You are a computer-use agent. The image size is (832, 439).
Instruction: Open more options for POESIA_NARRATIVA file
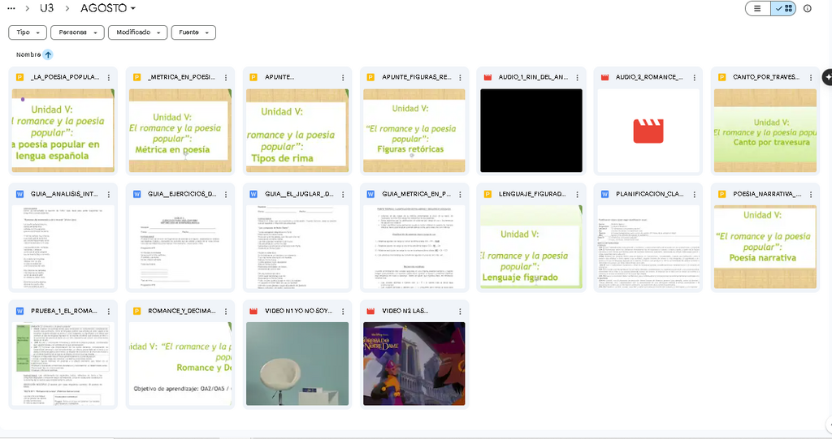(x=812, y=195)
